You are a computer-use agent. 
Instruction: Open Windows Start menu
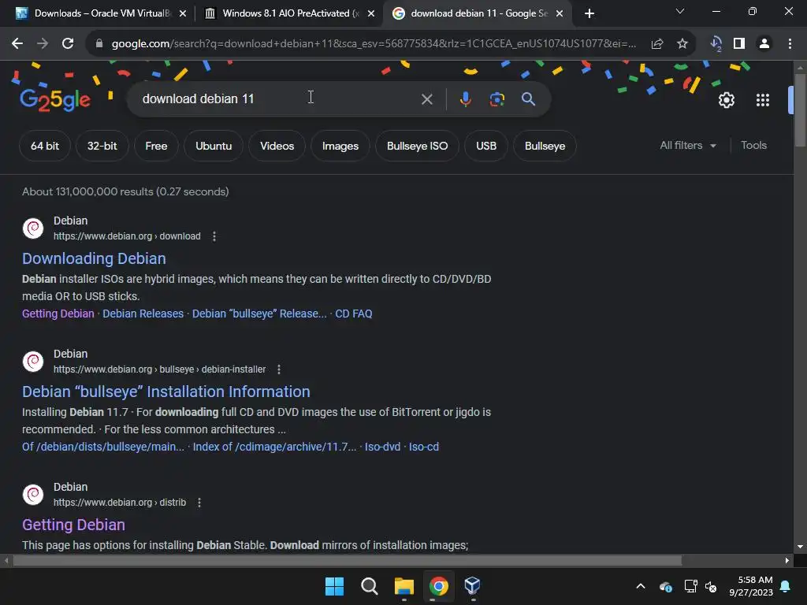tap(334, 586)
